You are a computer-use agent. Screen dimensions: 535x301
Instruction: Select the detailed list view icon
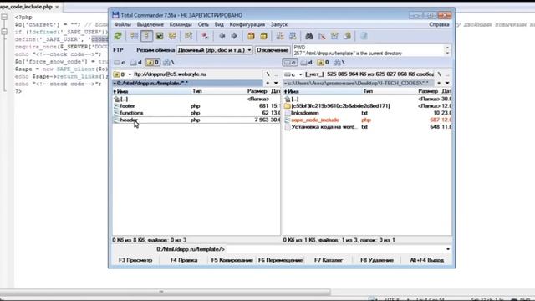click(147, 36)
